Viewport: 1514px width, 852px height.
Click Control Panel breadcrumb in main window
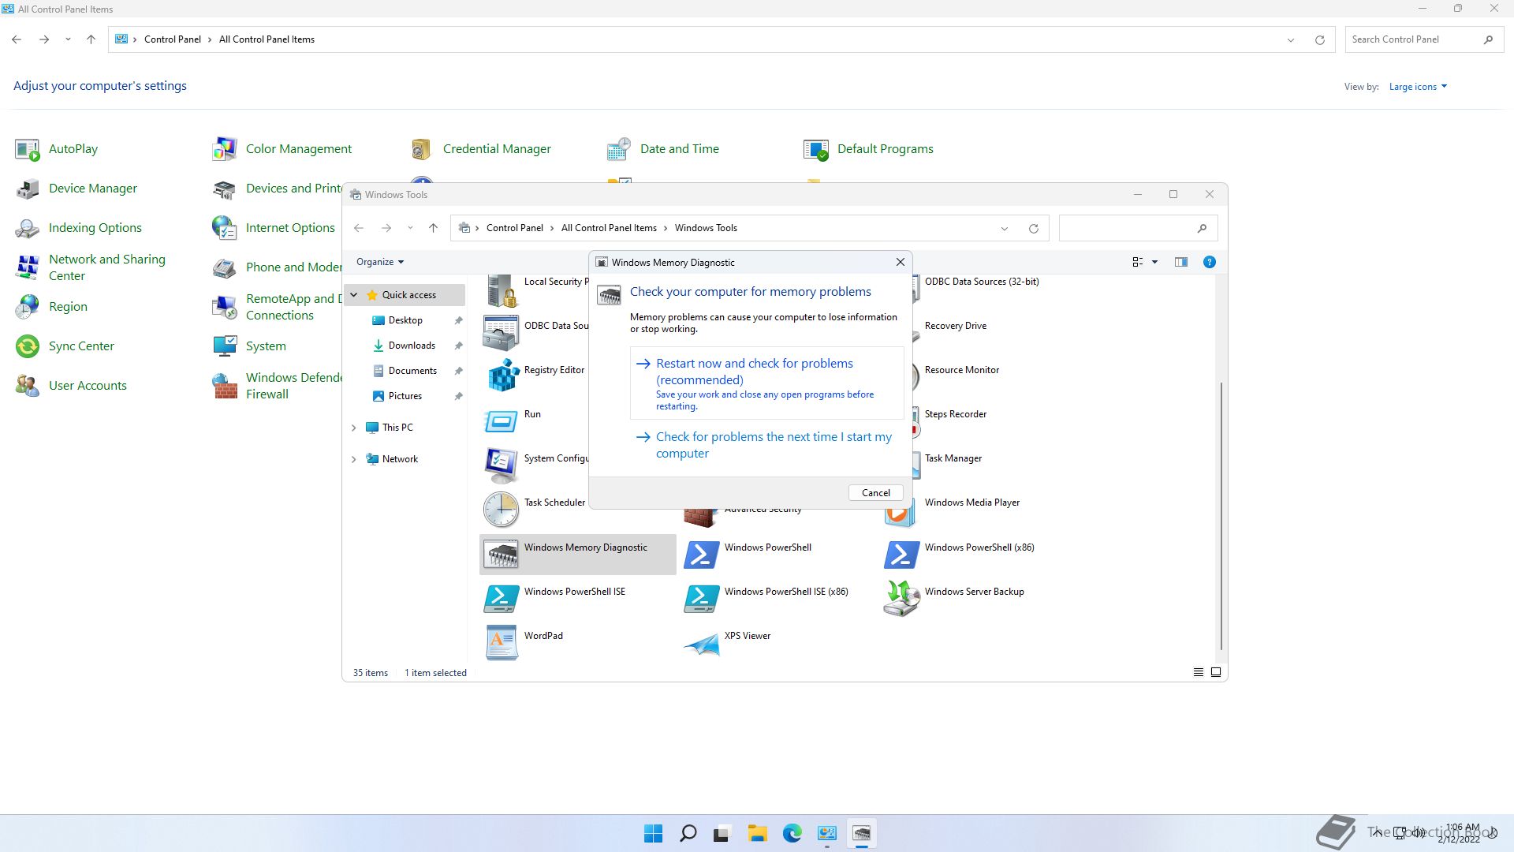(173, 39)
